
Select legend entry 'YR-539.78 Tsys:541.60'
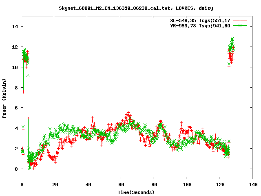(x=200, y=26)
